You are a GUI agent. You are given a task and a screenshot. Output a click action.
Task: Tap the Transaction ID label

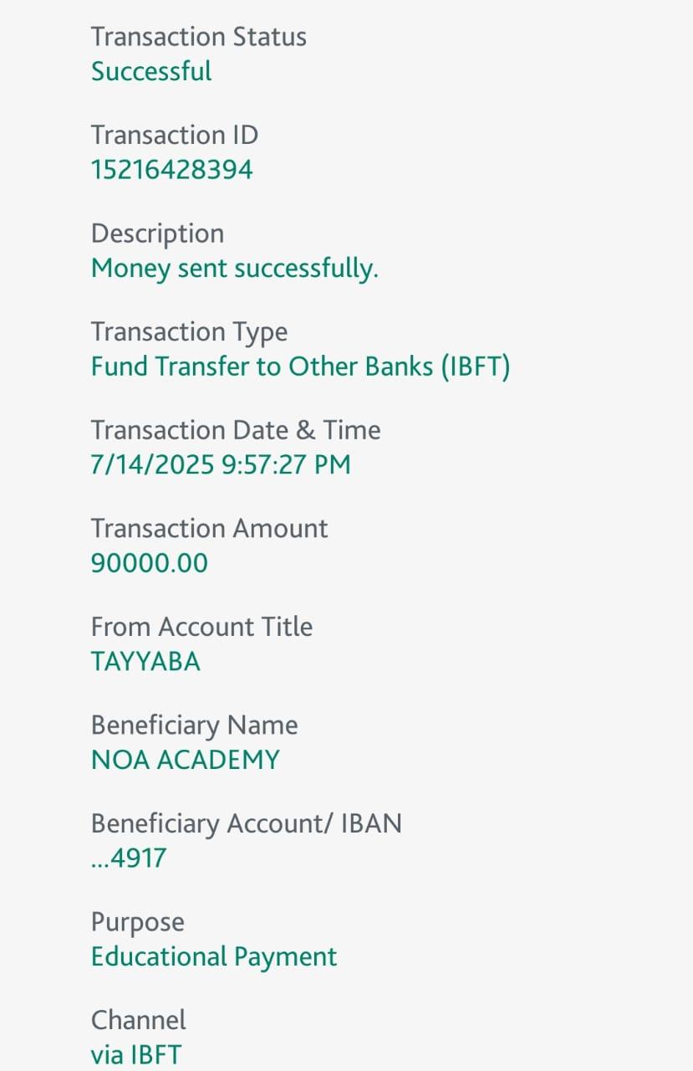(x=174, y=135)
